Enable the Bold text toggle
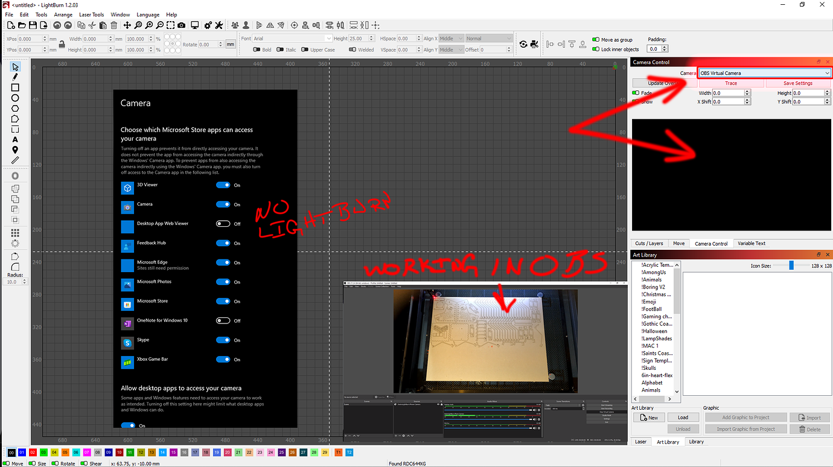 point(257,50)
